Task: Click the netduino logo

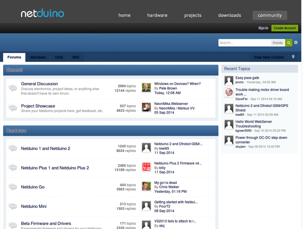Action: [42, 13]
